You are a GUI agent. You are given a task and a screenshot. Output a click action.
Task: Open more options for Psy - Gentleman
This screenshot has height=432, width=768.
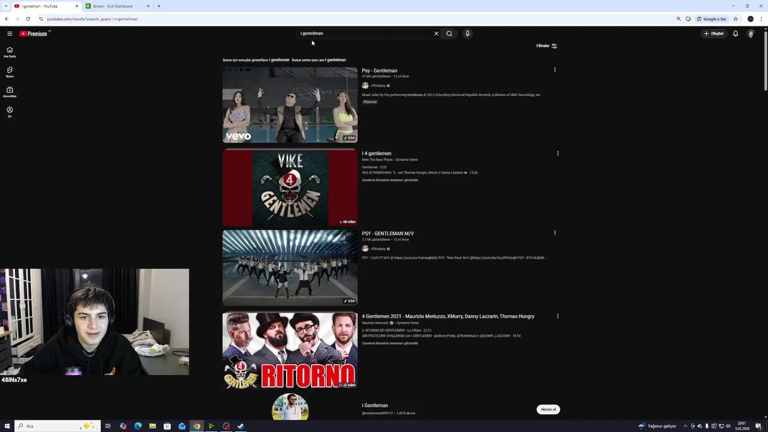point(555,70)
